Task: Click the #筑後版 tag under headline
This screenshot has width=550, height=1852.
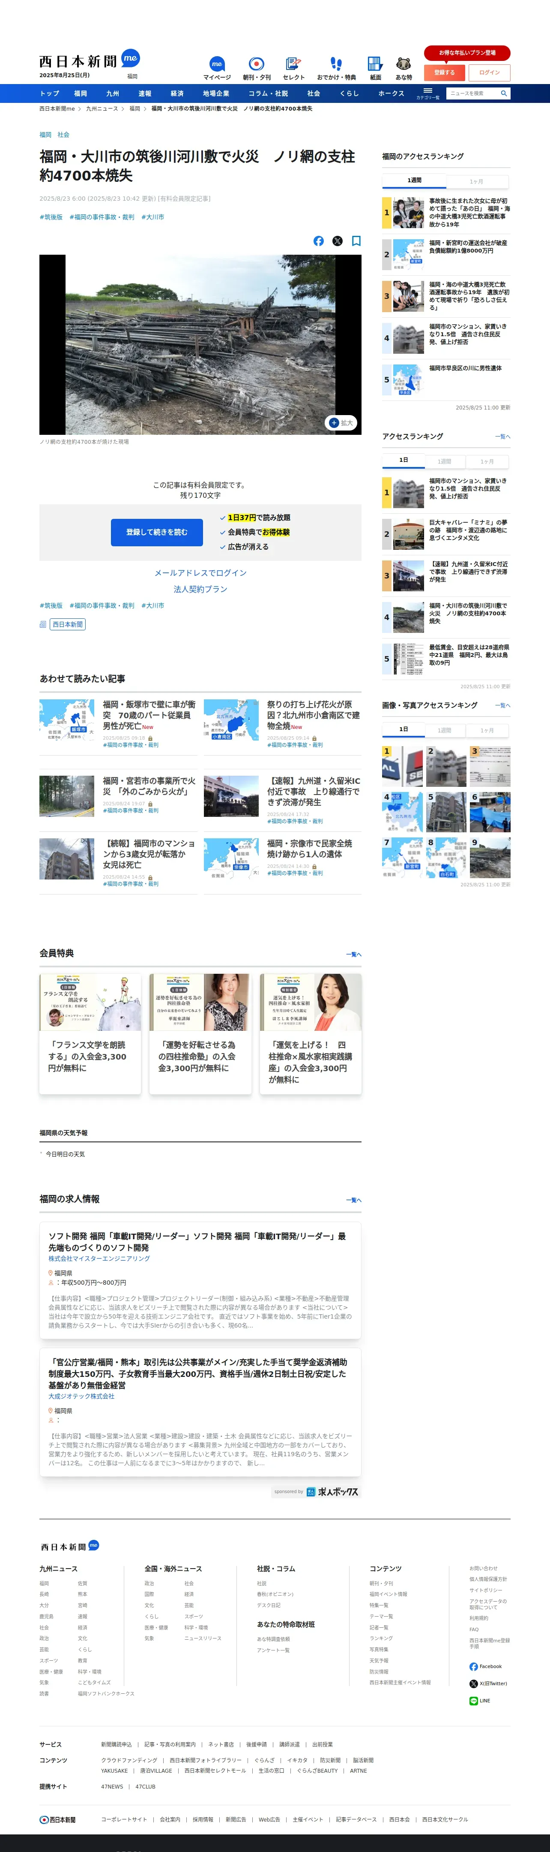Action: [x=51, y=217]
